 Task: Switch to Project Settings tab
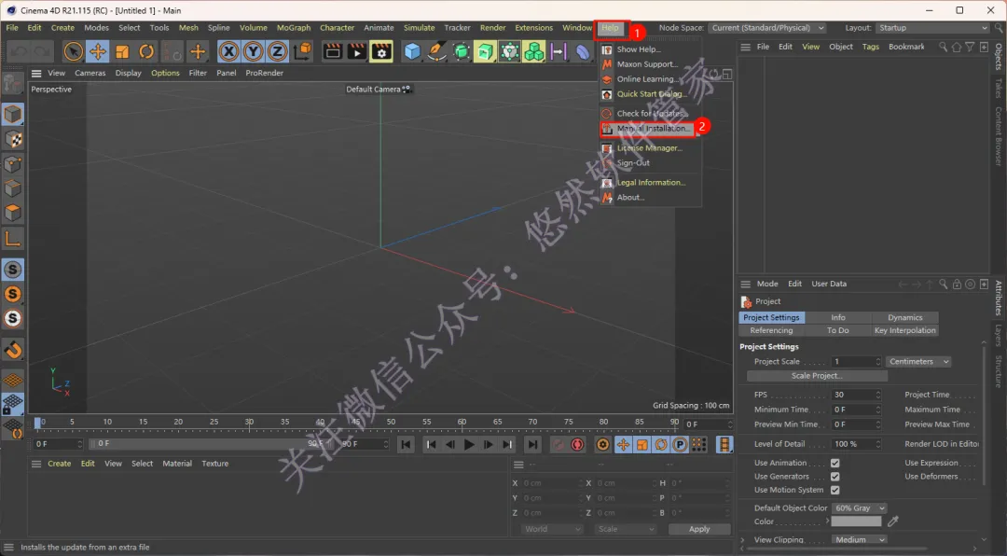[771, 317]
